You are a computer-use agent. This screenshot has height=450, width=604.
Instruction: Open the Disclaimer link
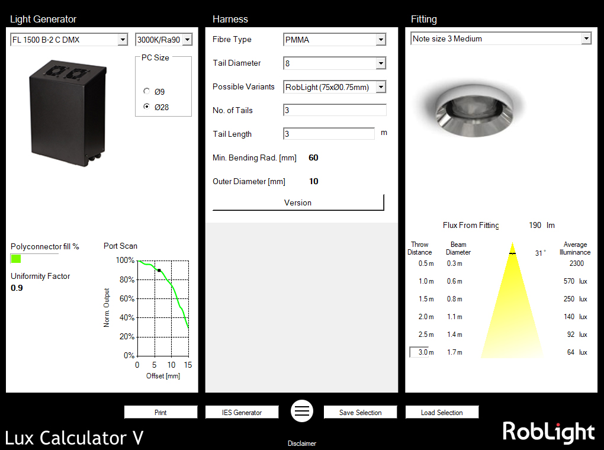[x=301, y=443]
